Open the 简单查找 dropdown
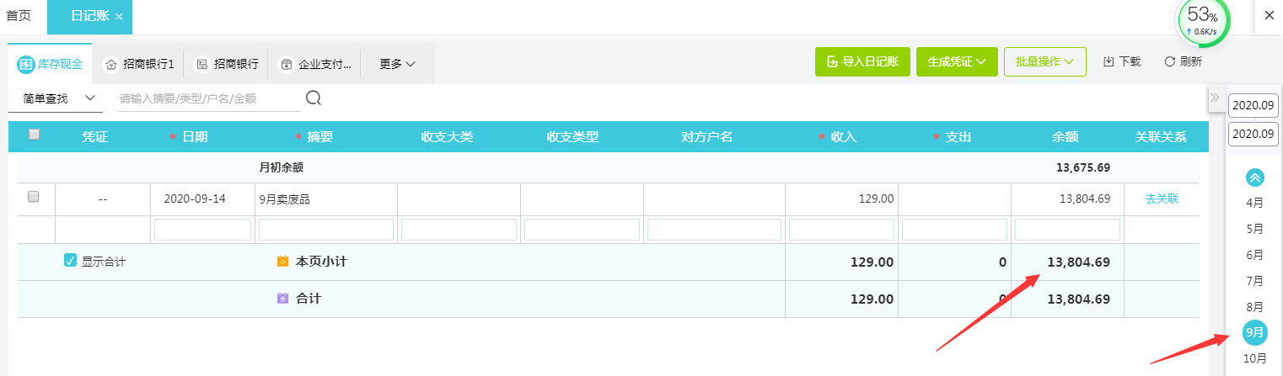The width and height of the screenshot is (1283, 376). (56, 98)
